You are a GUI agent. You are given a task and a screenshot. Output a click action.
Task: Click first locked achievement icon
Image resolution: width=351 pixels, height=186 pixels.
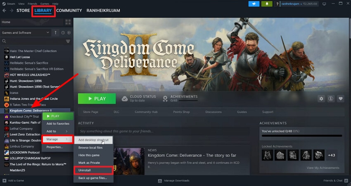click(267, 155)
